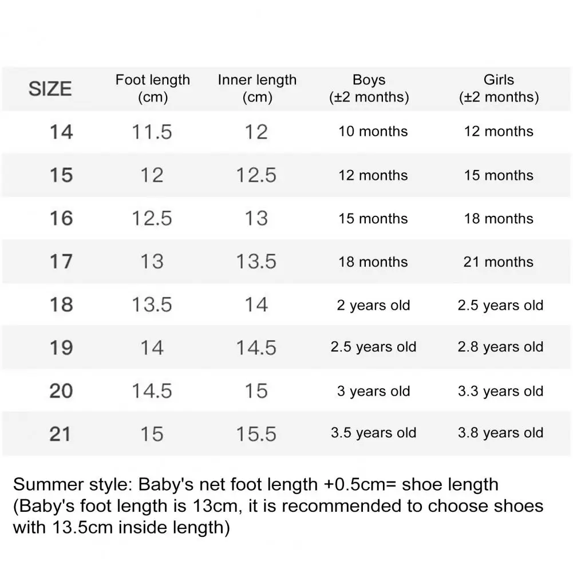The width and height of the screenshot is (573, 573).
Task: Select size 14 in the SIZE column
Action: 61,132
